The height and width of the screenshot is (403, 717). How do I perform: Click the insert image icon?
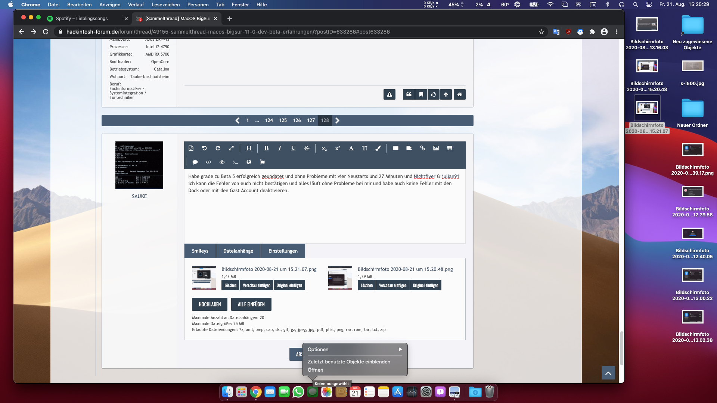pos(436,148)
